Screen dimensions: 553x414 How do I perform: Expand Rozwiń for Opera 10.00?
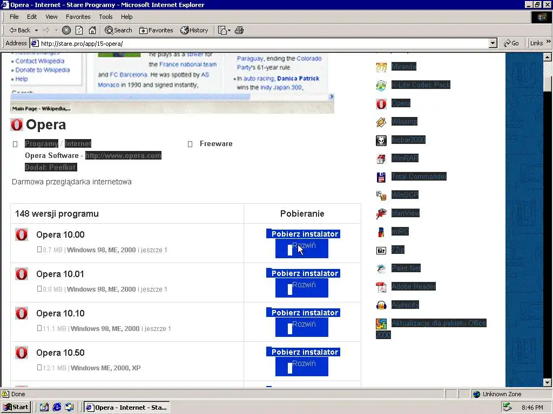tap(302, 249)
